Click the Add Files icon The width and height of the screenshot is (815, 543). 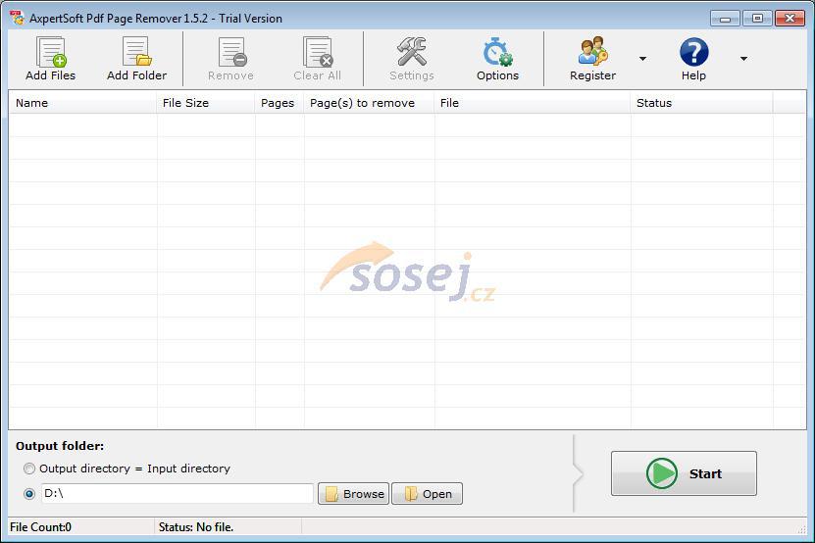point(50,52)
